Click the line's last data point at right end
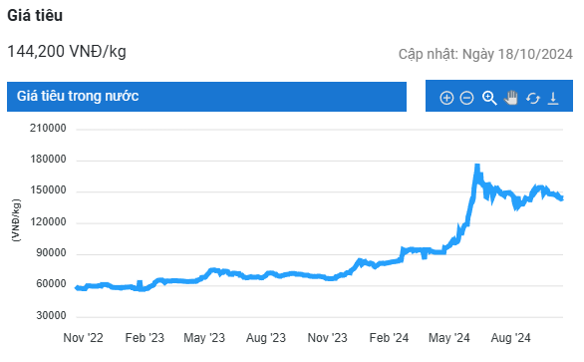Viewport: 584px width, 362px height. 562,198
